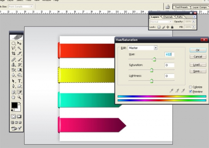This screenshot has height=148, width=209.
Task: Select the Move tool
Action: coord(19,43)
